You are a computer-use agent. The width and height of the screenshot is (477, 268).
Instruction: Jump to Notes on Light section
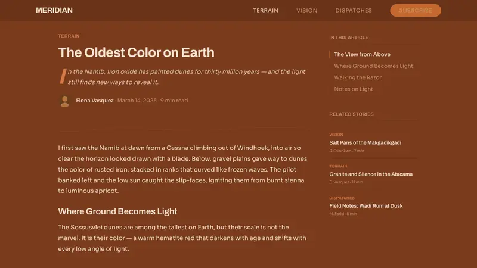tap(354, 89)
